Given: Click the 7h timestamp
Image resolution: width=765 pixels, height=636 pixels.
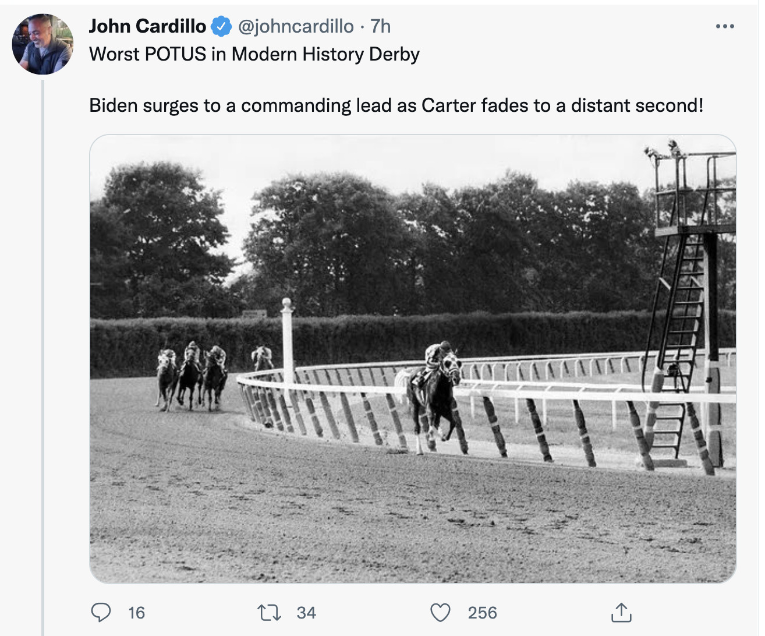Looking at the screenshot, I should pos(381,26).
